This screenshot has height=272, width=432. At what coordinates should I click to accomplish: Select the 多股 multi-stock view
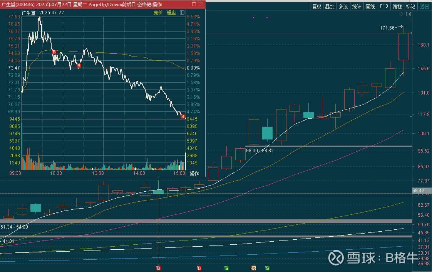(x=343, y=7)
